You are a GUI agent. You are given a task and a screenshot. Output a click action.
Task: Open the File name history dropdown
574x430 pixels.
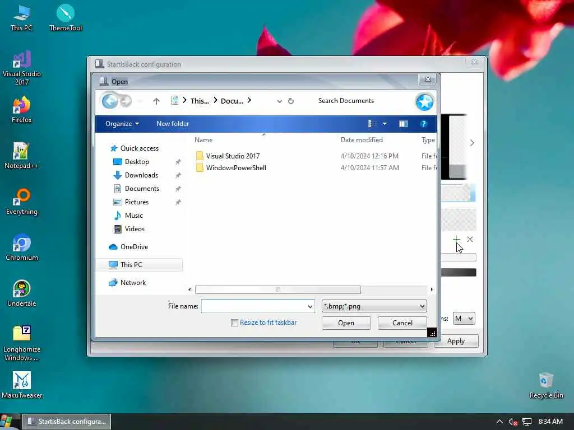pyautogui.click(x=310, y=306)
